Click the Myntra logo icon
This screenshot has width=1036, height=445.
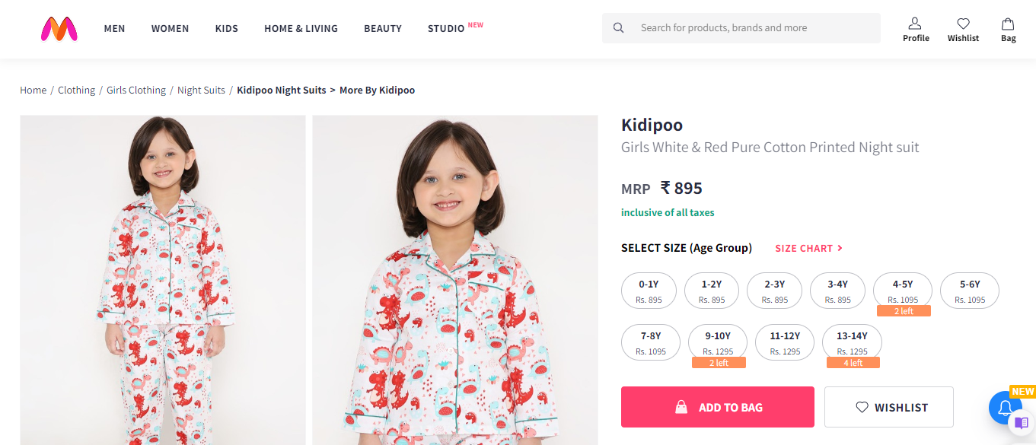point(59,29)
